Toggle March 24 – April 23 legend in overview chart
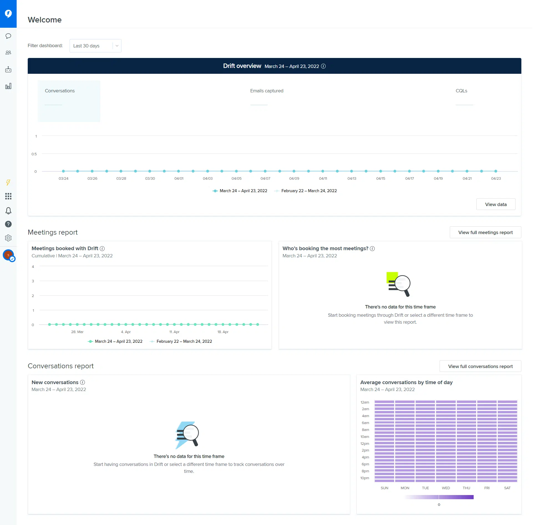This screenshot has height=525, width=543. tap(240, 191)
